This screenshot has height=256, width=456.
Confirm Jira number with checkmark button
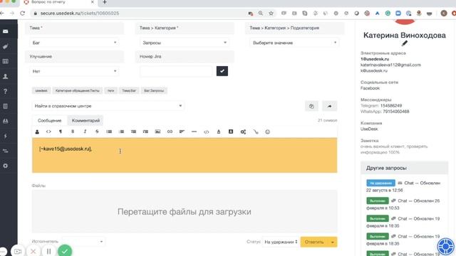222,71
